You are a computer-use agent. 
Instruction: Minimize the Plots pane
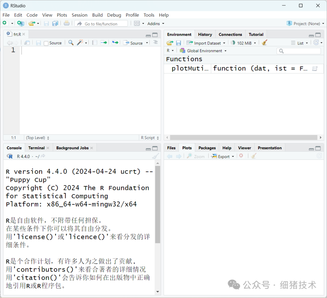click(x=311, y=149)
